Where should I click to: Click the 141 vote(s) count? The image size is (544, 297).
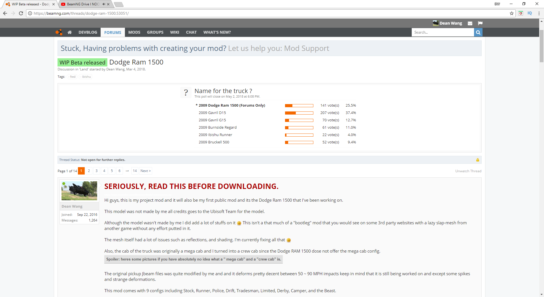[330, 106]
